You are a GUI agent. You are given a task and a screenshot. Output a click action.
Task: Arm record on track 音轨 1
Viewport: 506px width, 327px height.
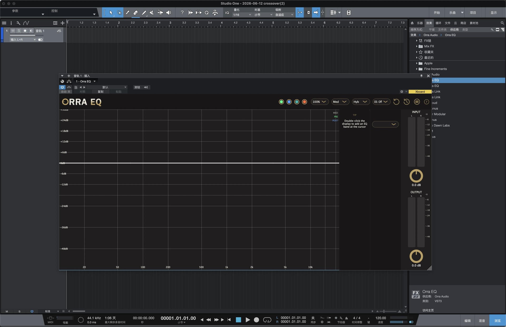[25, 31]
